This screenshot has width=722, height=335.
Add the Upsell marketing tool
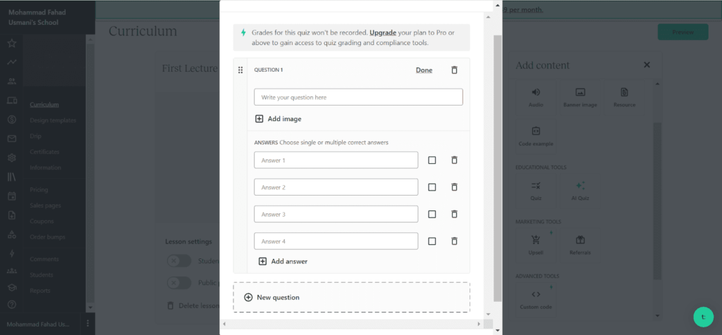coord(536,245)
